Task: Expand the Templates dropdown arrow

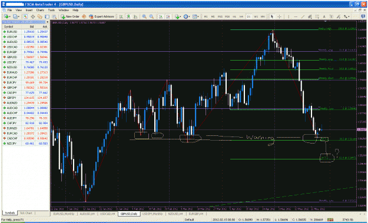Action: [x=198, y=16]
